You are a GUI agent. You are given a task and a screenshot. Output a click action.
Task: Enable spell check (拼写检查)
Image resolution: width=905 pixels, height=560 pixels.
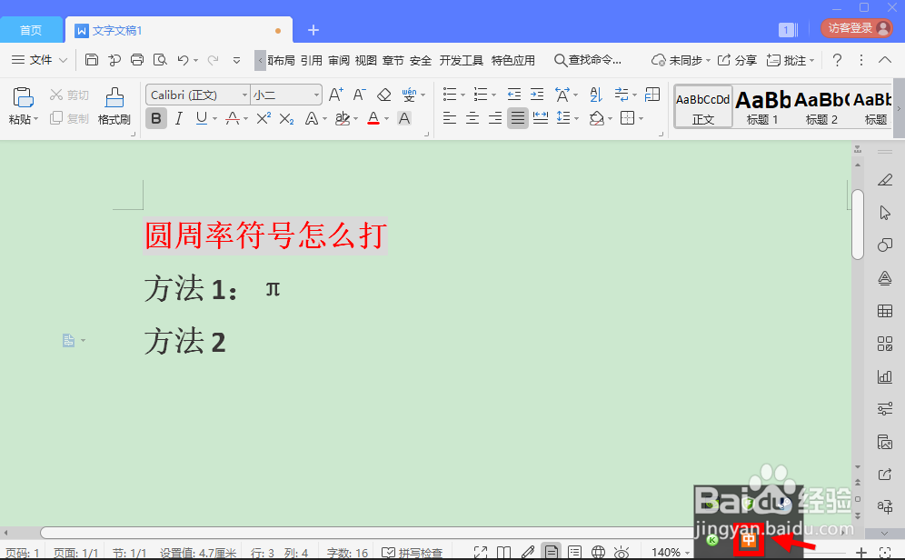(418, 551)
